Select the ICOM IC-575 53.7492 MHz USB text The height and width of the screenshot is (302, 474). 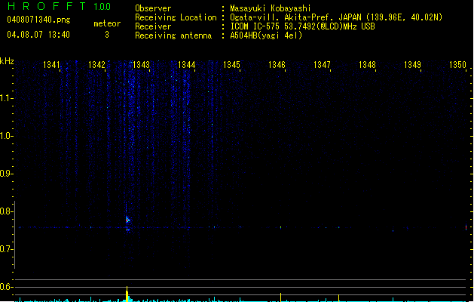302,26
